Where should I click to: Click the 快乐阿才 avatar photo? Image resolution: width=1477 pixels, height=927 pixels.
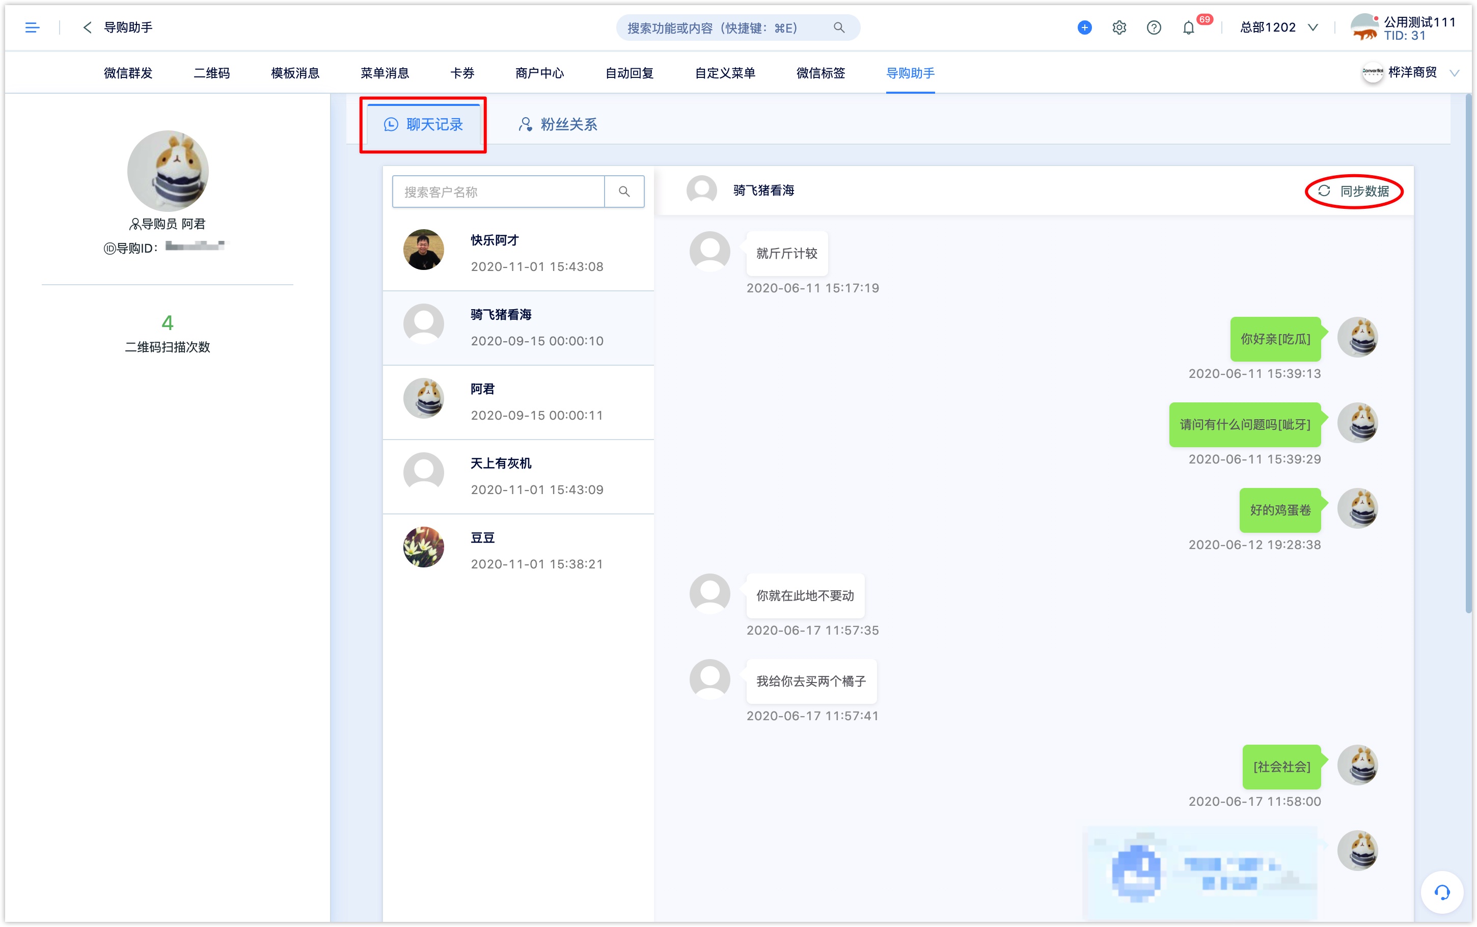[423, 250]
